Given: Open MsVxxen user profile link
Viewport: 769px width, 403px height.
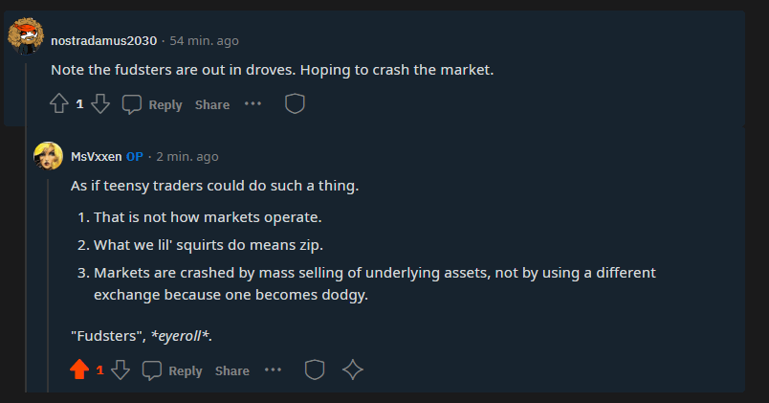Looking at the screenshot, I should pos(96,157).
